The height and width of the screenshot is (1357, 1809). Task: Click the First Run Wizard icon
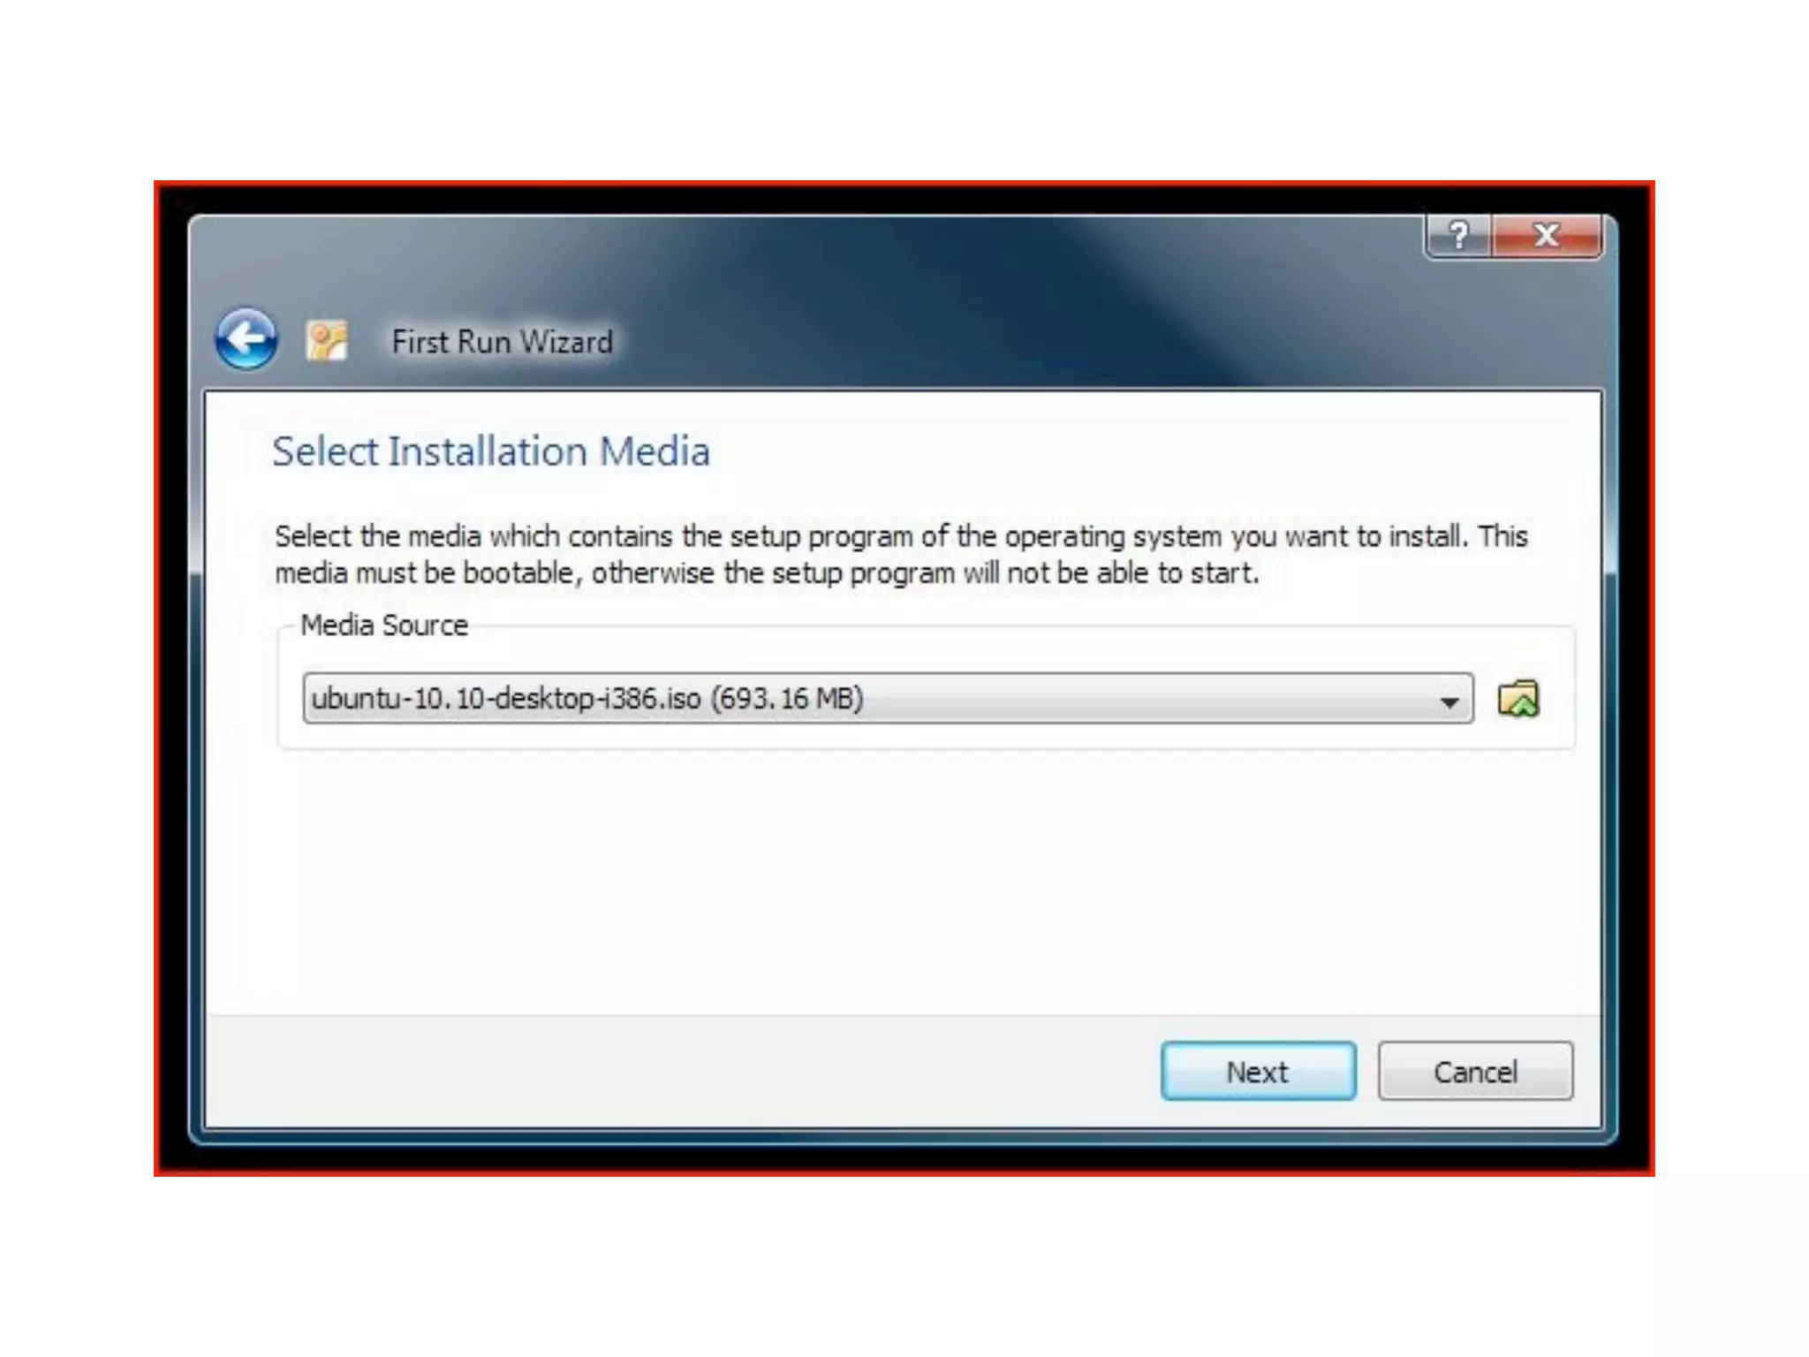(x=327, y=341)
